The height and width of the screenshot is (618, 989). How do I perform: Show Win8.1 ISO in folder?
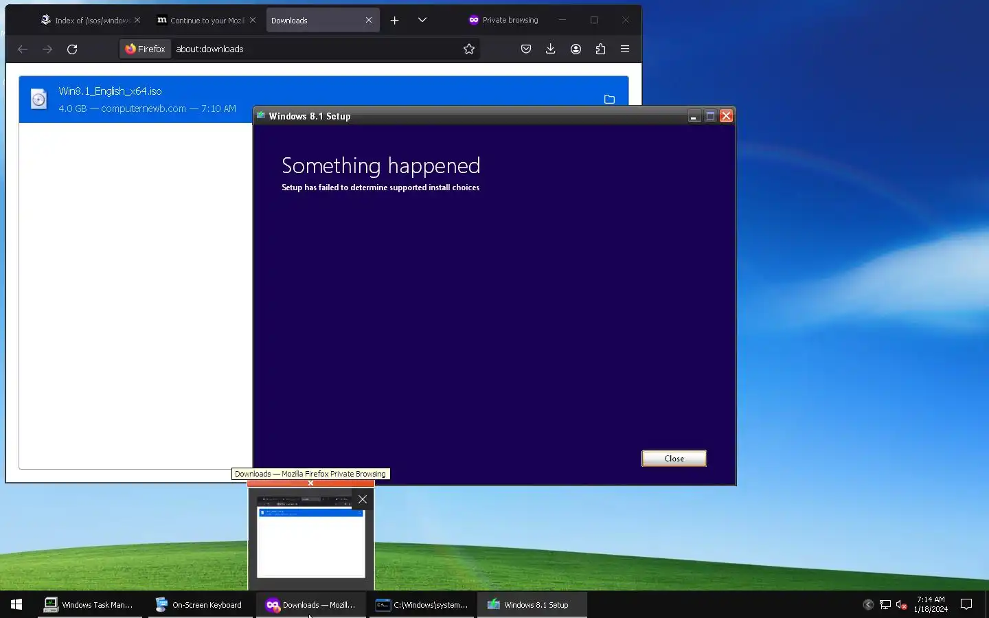pos(609,100)
